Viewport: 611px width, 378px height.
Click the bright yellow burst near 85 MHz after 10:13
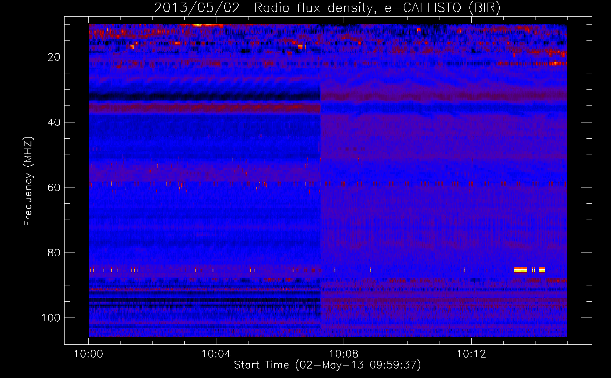[520, 270]
